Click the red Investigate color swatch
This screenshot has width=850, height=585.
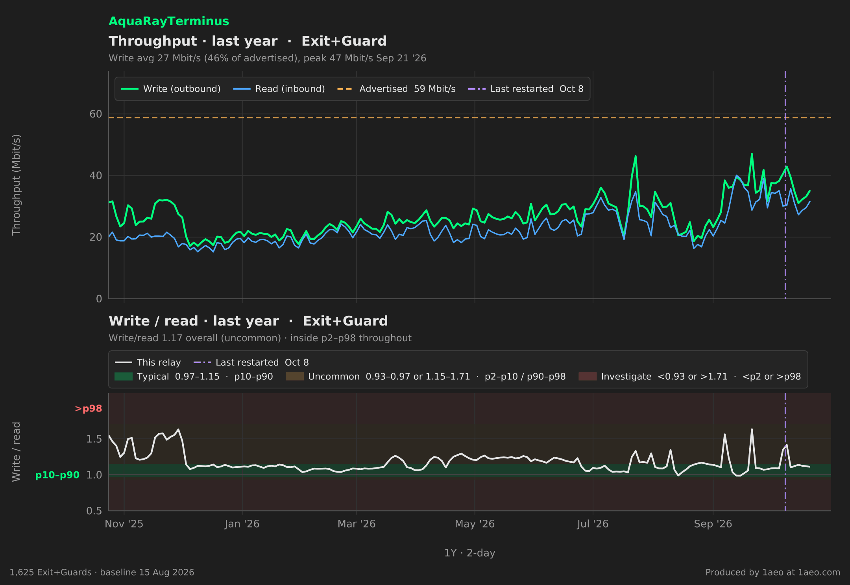point(588,377)
